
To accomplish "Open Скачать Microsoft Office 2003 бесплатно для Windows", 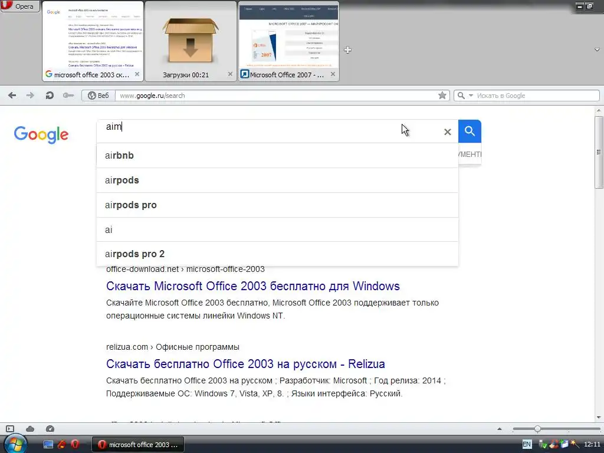I will (x=252, y=286).
